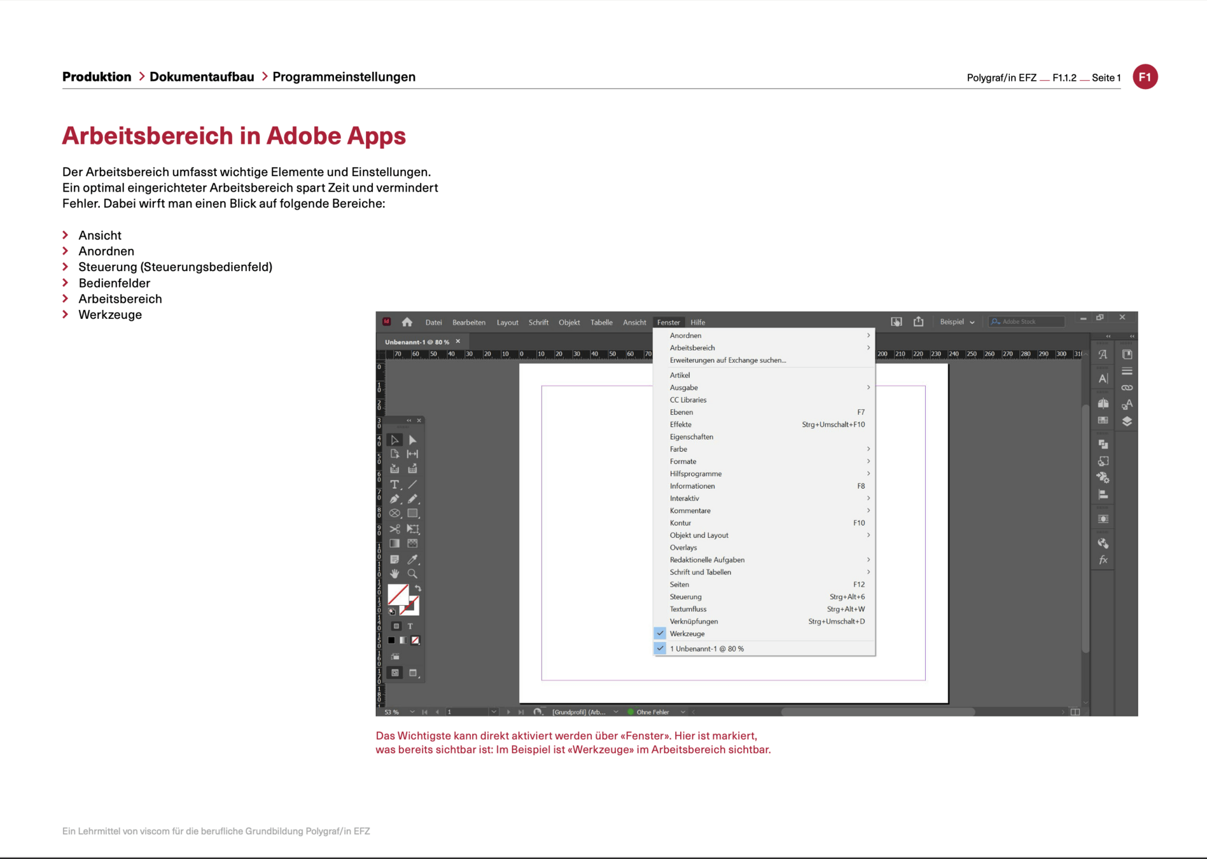Image resolution: width=1207 pixels, height=859 pixels.
Task: Click the fill color swatch in toolbox
Action: click(398, 594)
